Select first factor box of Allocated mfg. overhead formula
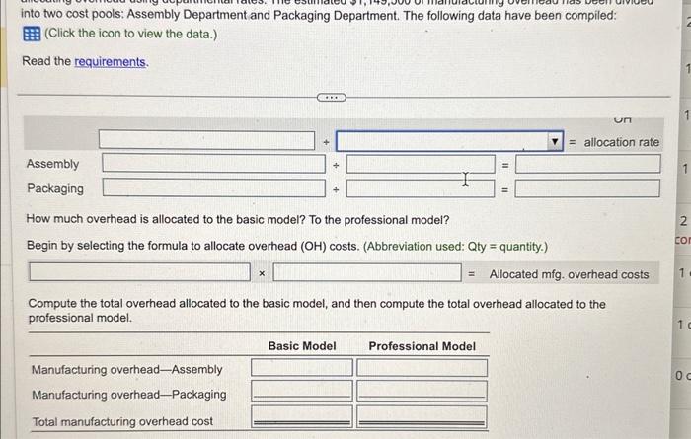This screenshot has height=439, width=691. (139, 271)
